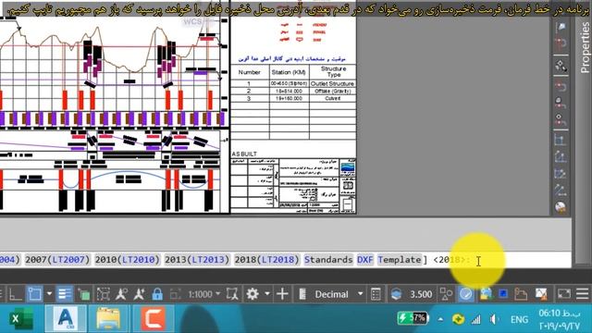Click the network signal tray icon

pos(475,320)
